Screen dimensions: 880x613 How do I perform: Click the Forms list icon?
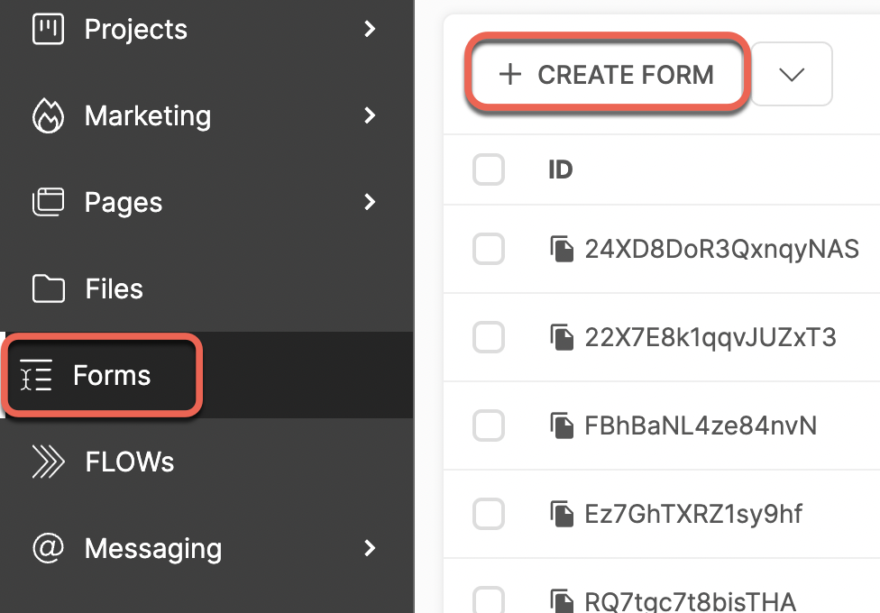(x=36, y=375)
